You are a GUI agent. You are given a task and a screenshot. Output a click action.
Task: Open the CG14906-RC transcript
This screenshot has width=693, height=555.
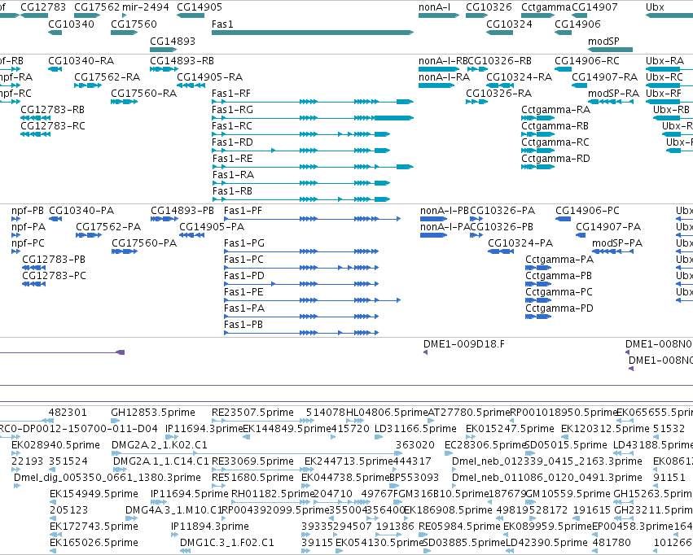[x=563, y=69]
